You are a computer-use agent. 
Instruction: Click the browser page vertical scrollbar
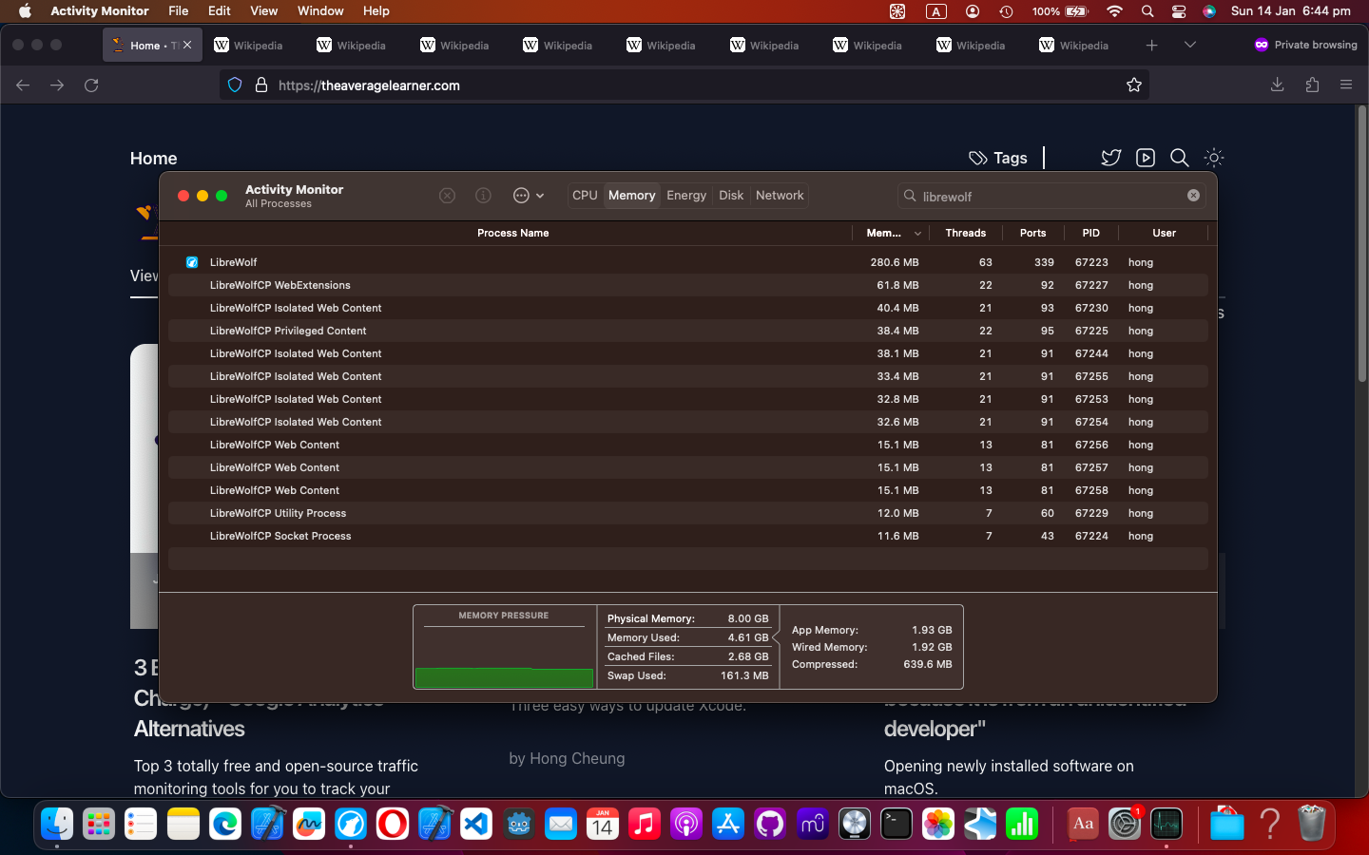click(x=1361, y=244)
